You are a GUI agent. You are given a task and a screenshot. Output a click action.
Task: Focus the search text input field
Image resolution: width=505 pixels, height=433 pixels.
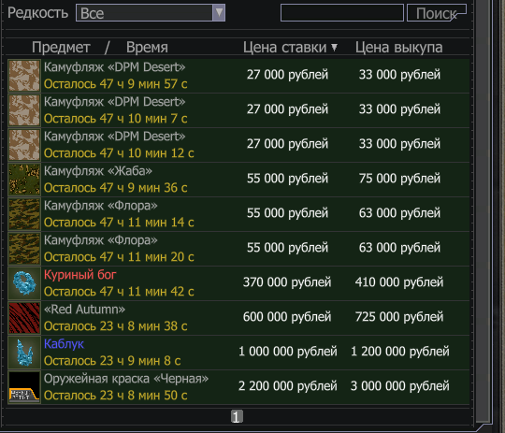342,13
